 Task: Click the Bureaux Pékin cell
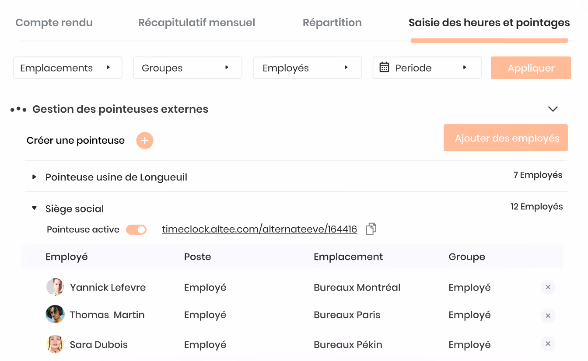click(348, 344)
